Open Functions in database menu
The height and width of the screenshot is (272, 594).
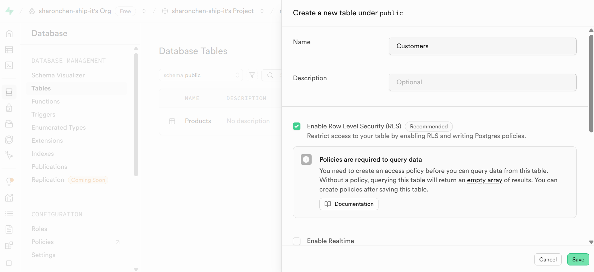click(x=45, y=101)
